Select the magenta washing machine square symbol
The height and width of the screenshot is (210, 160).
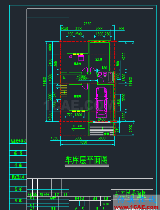coord(81,58)
